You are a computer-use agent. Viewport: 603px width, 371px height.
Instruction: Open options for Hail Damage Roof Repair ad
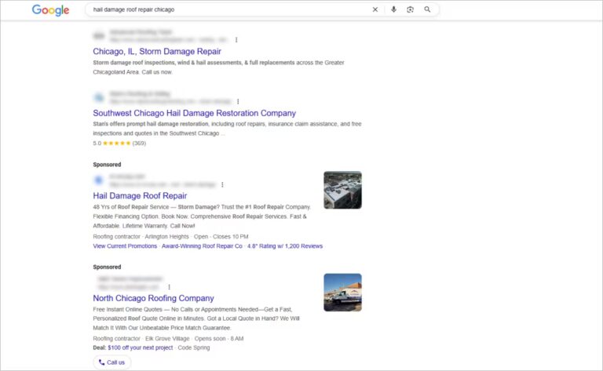[x=222, y=185]
